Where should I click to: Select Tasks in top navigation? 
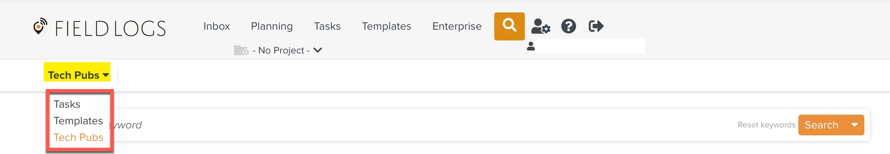[327, 26]
